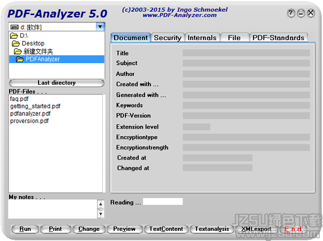The width and height of the screenshot is (323, 241).
Task: Click the Desktop folder icon
Action: (16, 43)
